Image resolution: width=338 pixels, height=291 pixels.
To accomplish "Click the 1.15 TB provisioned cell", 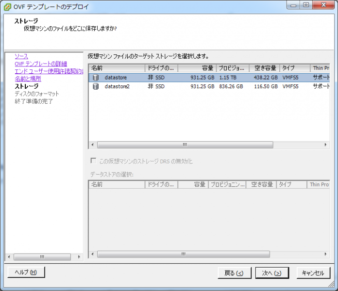I will [228, 78].
